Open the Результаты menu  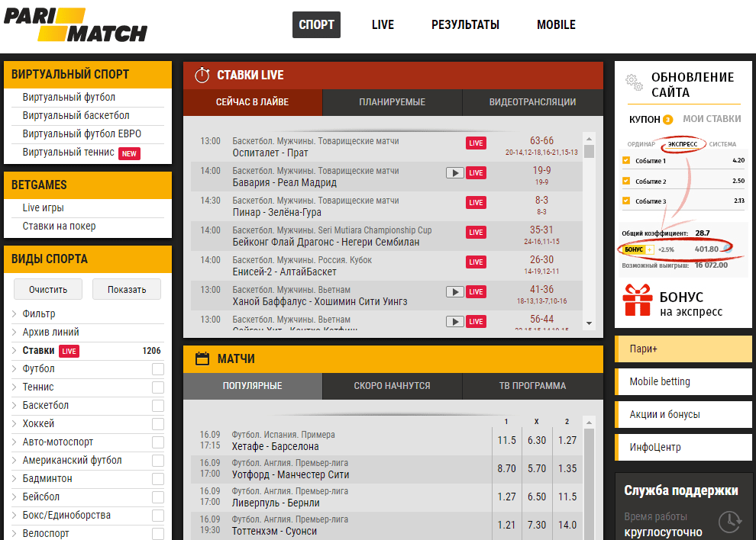tap(465, 24)
